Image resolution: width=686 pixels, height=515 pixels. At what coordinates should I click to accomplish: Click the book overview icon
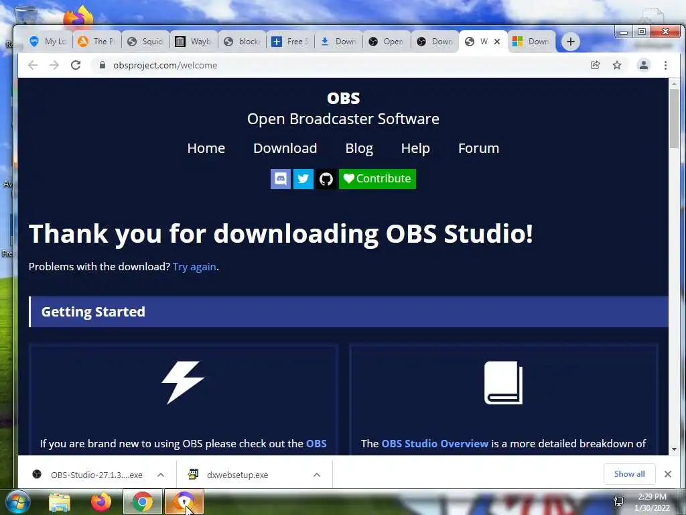(504, 383)
